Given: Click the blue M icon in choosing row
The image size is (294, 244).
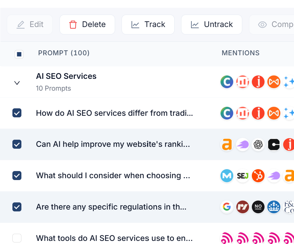Looking at the screenshot, I should coord(227,176).
